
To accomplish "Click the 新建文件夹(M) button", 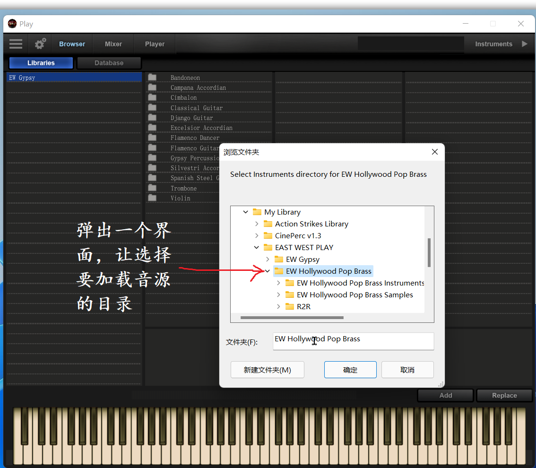I will (x=268, y=370).
